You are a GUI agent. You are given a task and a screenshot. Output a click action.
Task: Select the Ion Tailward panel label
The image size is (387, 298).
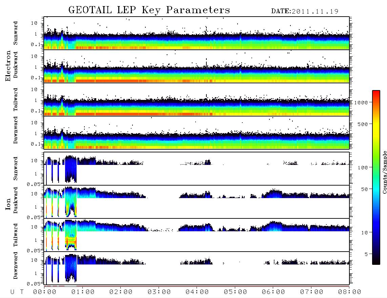16,235
